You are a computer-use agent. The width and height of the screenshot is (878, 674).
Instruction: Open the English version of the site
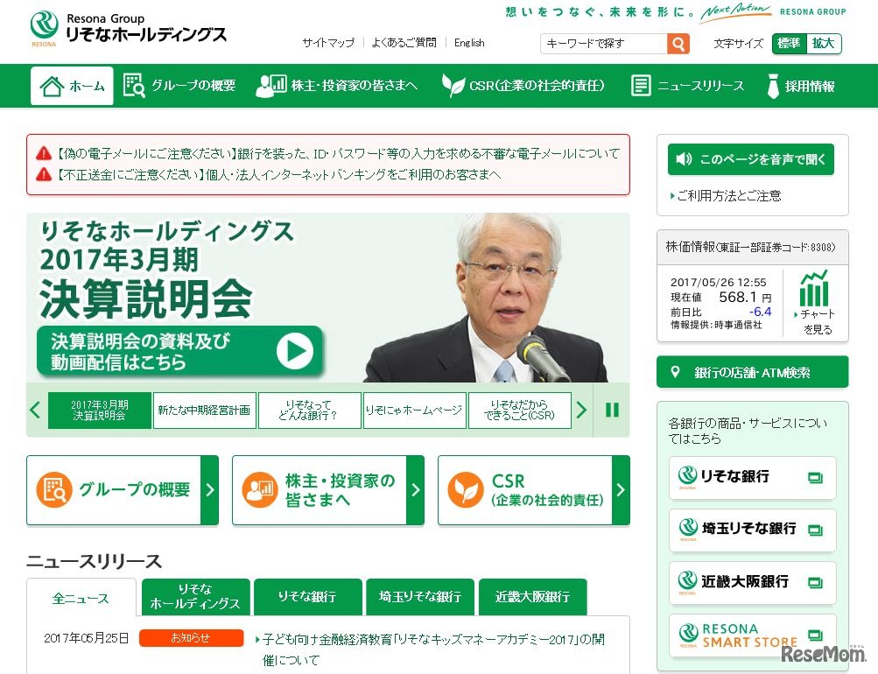[x=469, y=42]
